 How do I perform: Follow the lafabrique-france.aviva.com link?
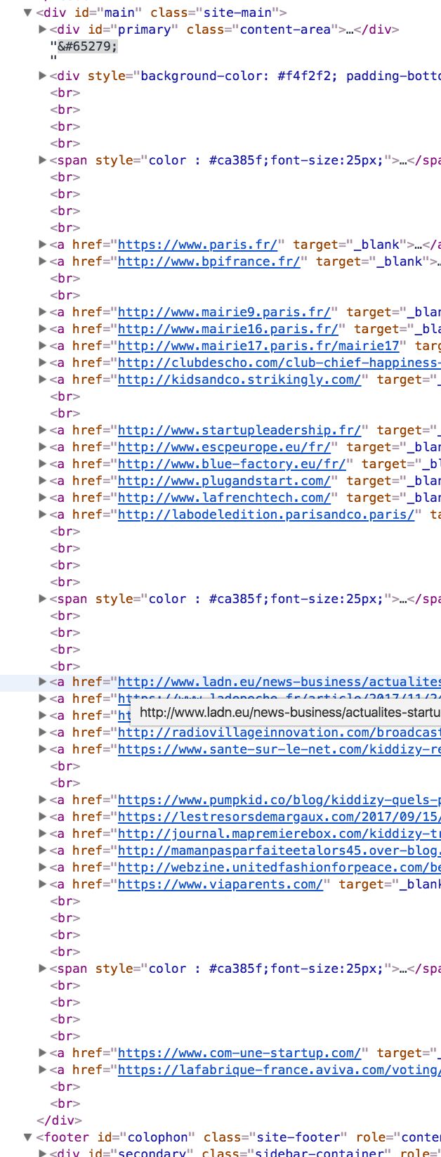(279, 1070)
